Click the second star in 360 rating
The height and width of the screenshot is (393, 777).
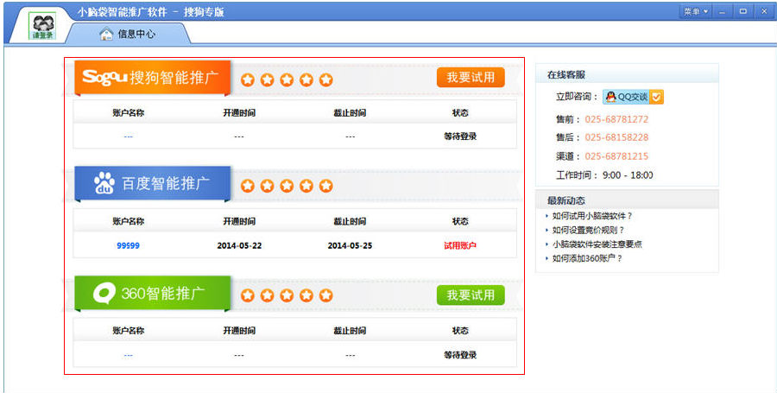(267, 295)
